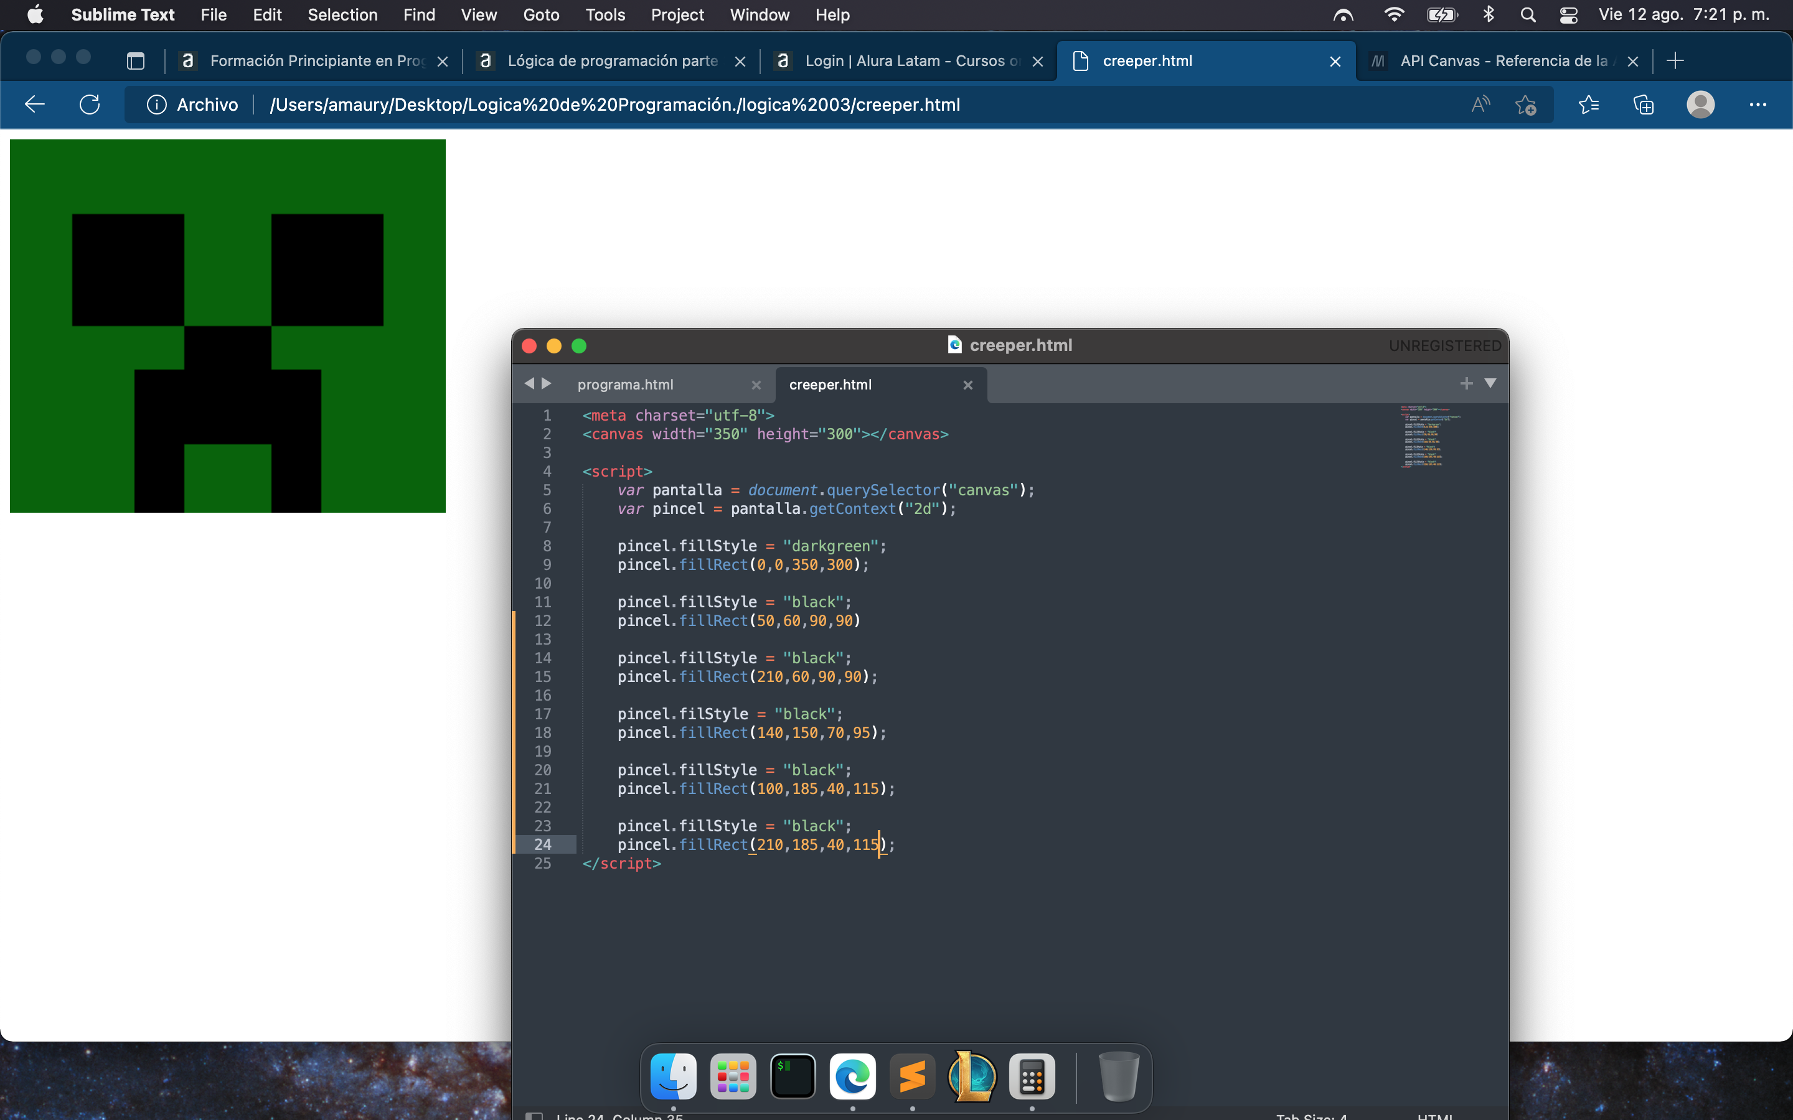Open League of Legends from the Dock
This screenshot has width=1793, height=1120.
[972, 1076]
